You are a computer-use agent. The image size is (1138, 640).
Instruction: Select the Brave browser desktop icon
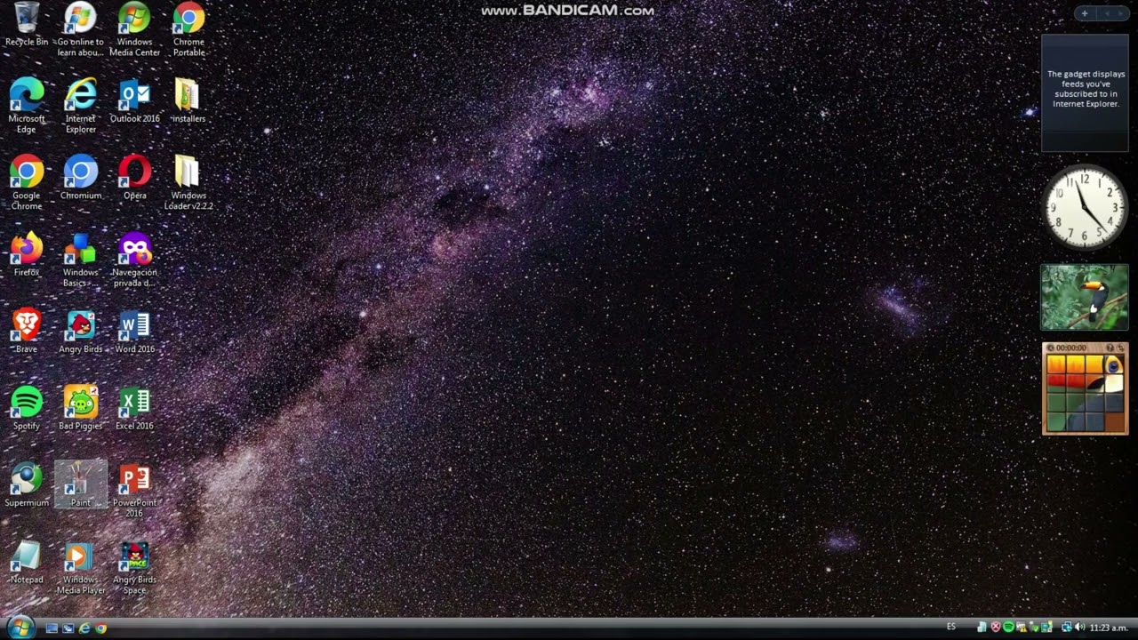click(x=27, y=332)
